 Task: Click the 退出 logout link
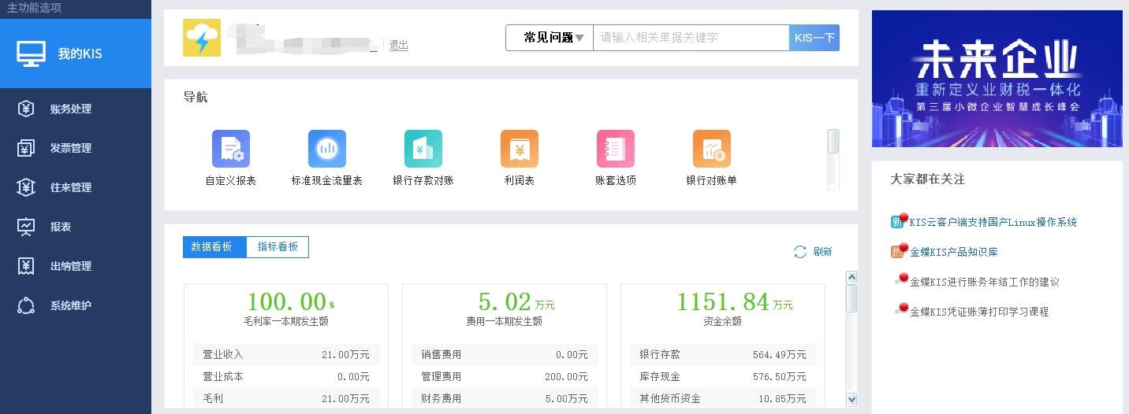click(399, 46)
